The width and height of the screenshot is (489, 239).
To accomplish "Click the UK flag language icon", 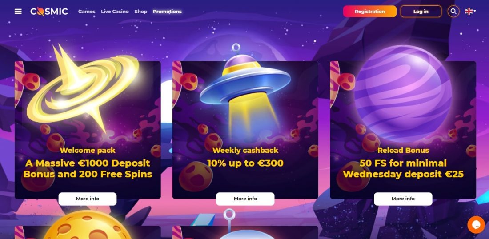I will click(469, 12).
